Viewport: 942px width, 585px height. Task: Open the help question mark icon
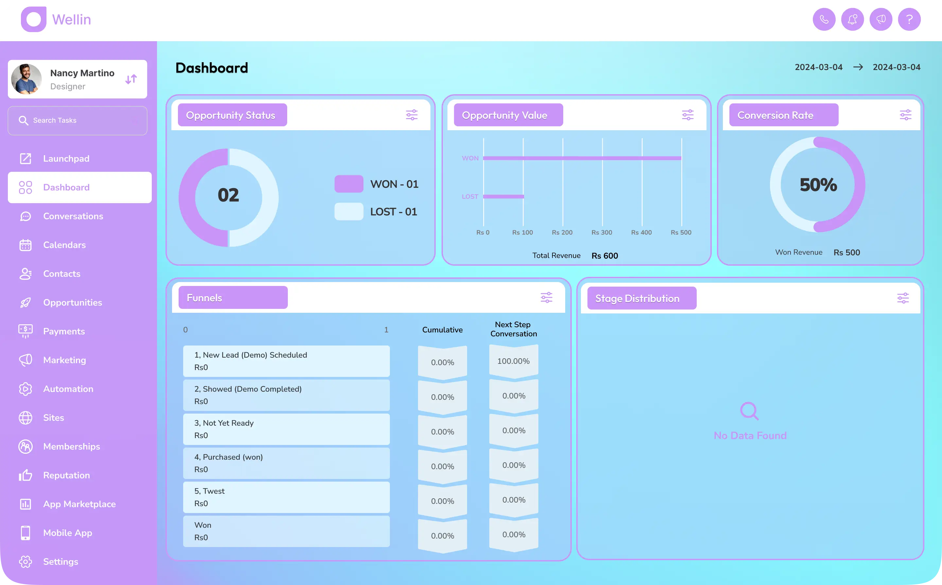click(909, 19)
